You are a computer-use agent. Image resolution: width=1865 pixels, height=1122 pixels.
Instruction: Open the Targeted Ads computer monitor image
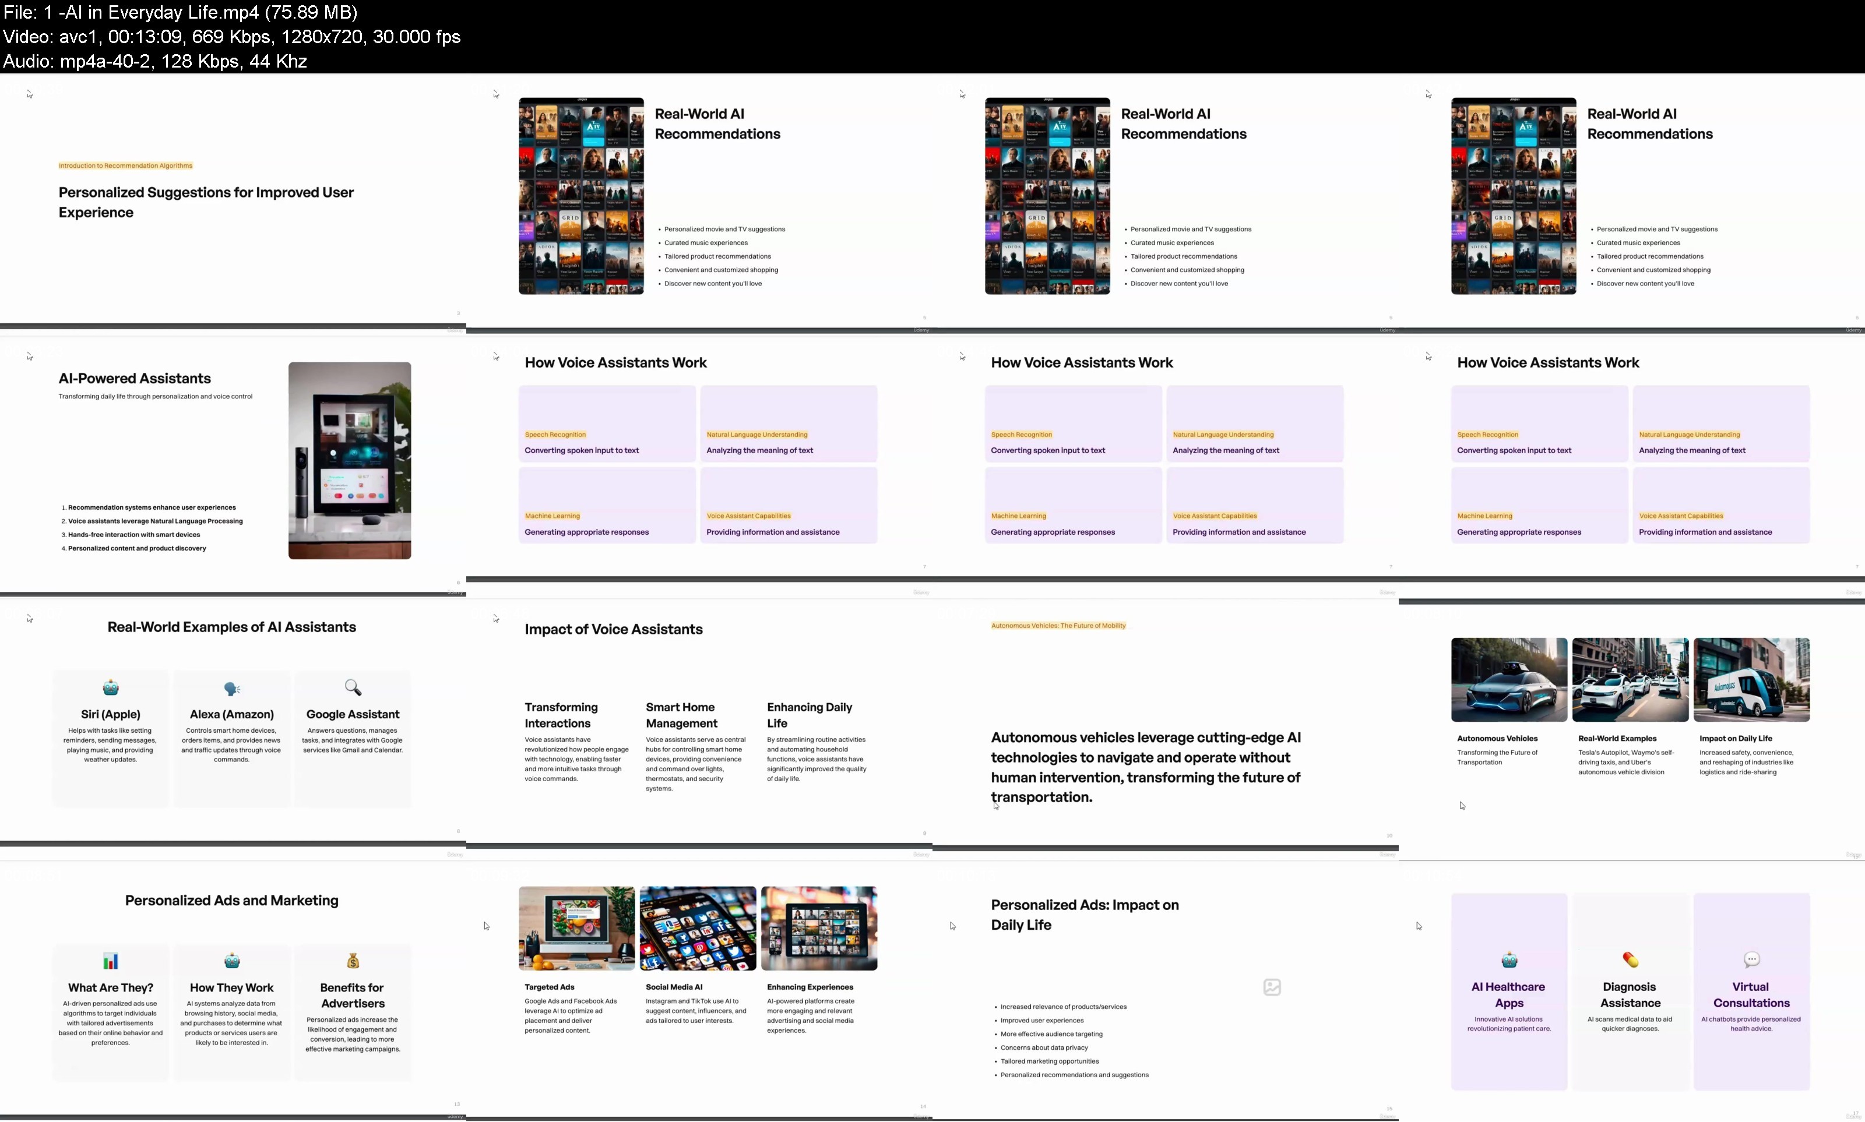[576, 927]
